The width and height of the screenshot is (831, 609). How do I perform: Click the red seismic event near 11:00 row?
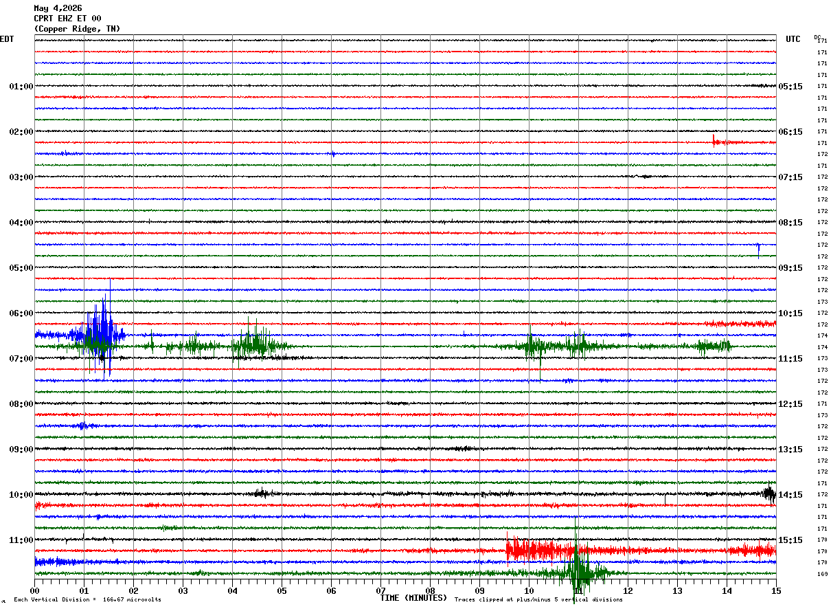click(543, 550)
